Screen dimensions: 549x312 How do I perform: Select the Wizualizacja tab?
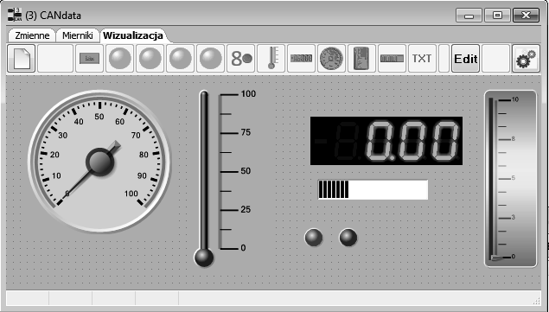click(x=133, y=35)
